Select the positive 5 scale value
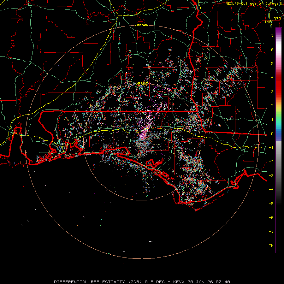The image size is (284, 284). click(x=272, y=63)
